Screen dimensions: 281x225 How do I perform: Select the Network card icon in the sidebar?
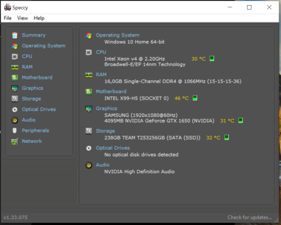pos(15,141)
